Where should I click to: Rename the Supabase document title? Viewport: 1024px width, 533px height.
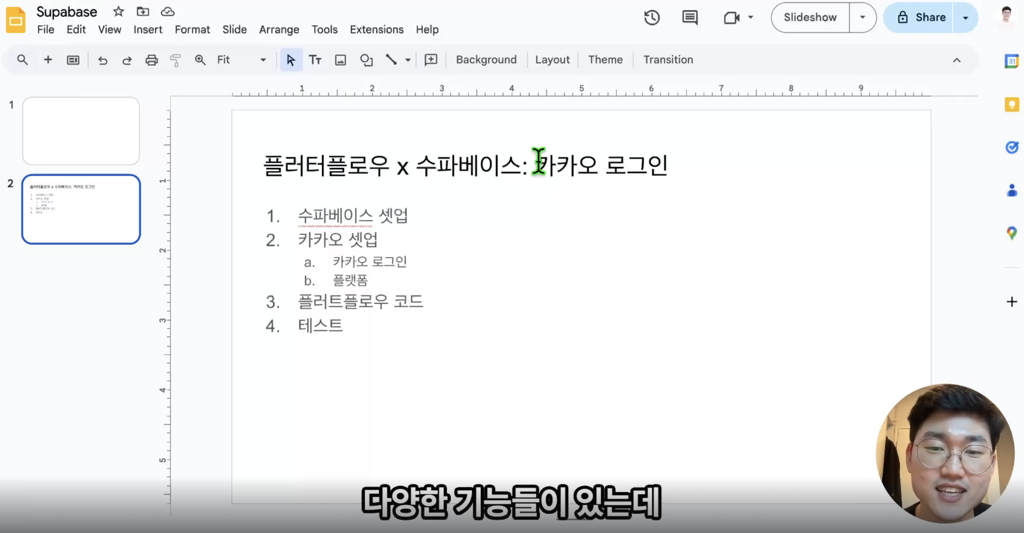tap(67, 12)
